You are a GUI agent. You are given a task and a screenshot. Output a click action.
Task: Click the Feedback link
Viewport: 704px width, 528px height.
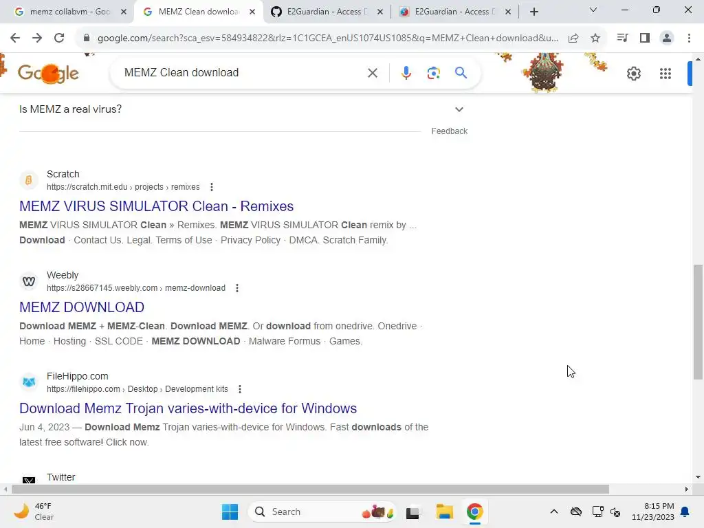pyautogui.click(x=450, y=131)
